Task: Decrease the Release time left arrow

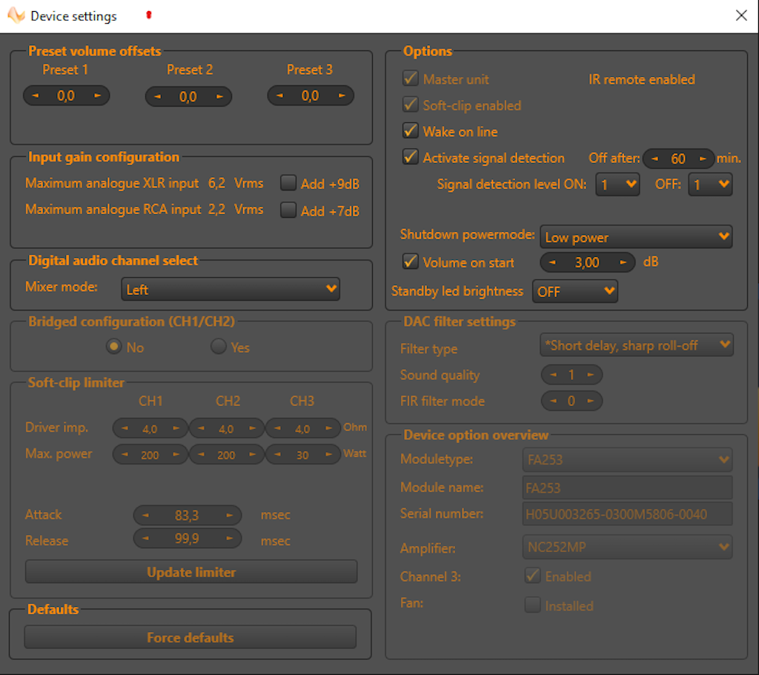Action: tap(145, 539)
